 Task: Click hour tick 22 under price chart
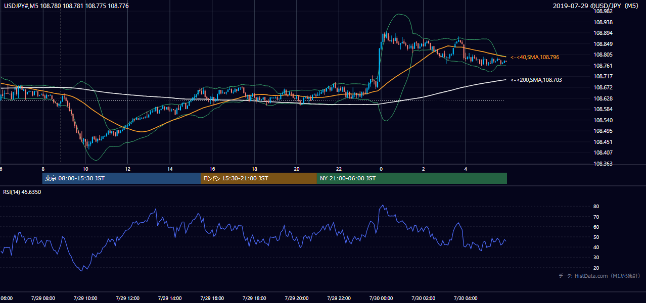click(x=339, y=169)
